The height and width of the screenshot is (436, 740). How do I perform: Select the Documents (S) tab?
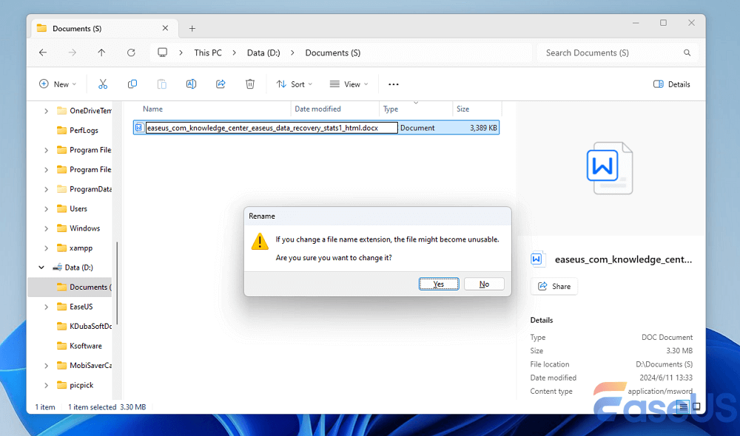[104, 29]
